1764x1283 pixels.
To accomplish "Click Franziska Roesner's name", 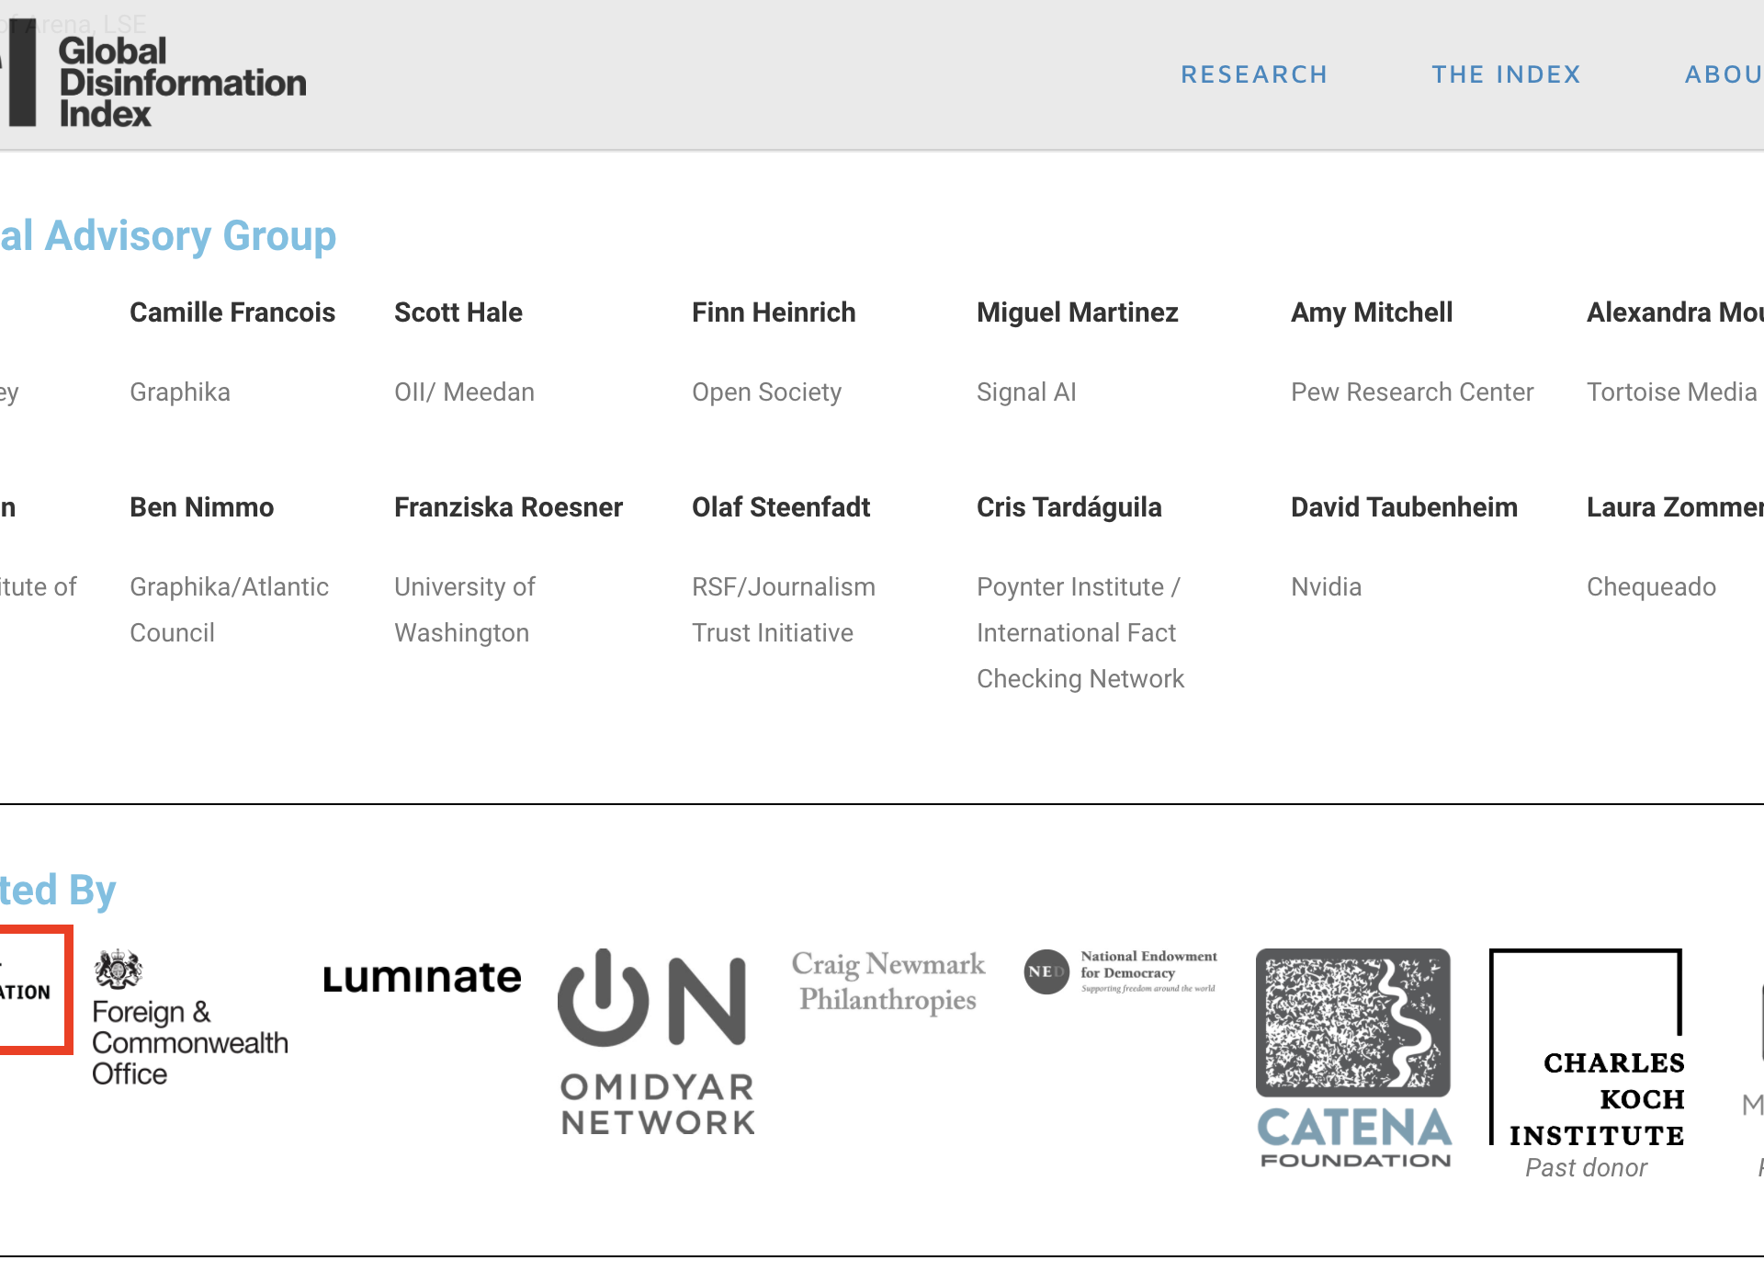I will tap(508, 507).
